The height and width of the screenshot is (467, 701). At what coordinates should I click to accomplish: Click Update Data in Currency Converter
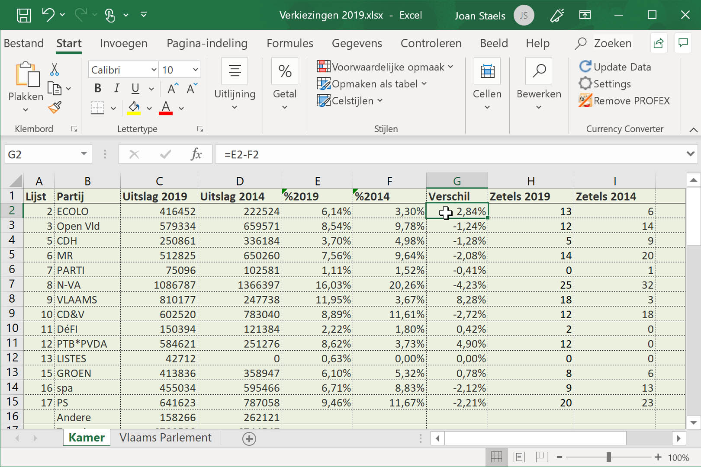[615, 67]
